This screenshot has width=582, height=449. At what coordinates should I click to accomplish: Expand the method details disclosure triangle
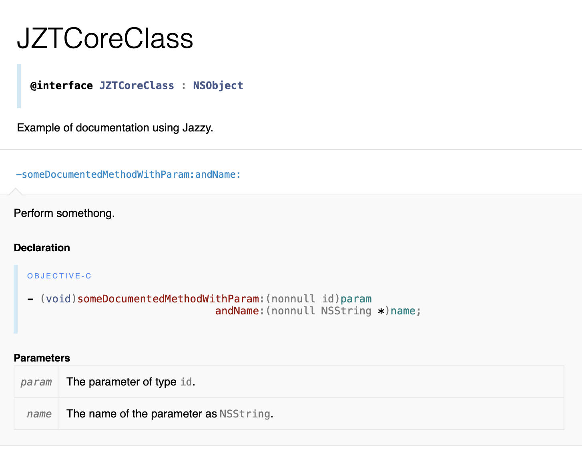pyautogui.click(x=16, y=192)
